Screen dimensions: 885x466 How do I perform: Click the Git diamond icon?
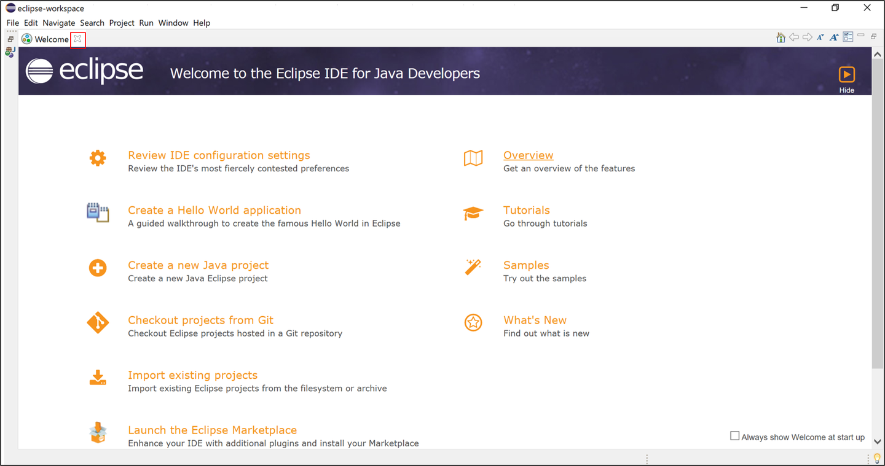tap(98, 322)
